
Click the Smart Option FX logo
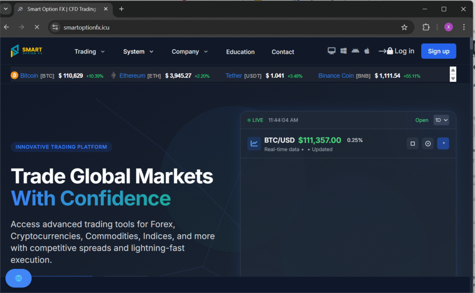point(26,51)
